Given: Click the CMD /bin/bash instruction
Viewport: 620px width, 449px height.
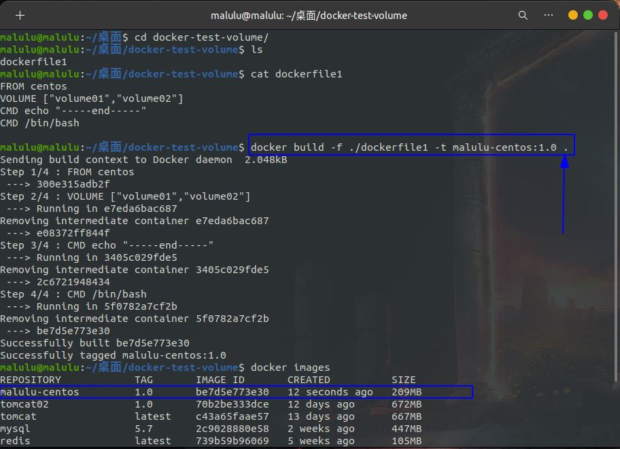Looking at the screenshot, I should point(41,122).
